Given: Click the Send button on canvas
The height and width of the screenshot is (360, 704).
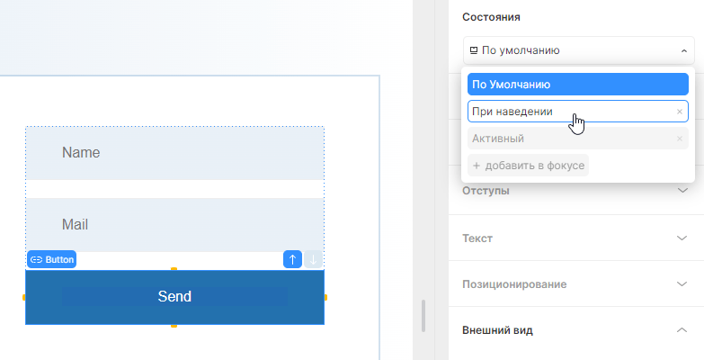Looking at the screenshot, I should click(174, 297).
